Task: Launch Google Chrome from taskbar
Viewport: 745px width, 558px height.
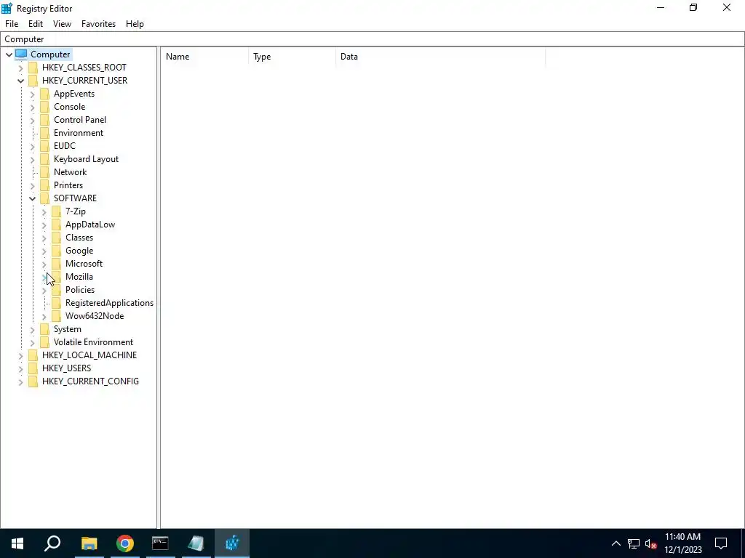Action: coord(125,543)
